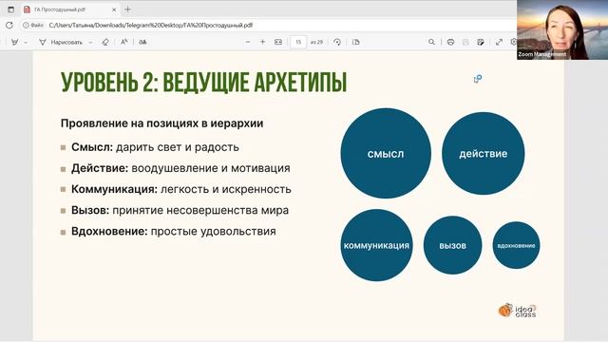This screenshot has height=342, width=608.
Task: Expand the Нарисовать pen options dropdown
Action: pyautogui.click(x=90, y=42)
